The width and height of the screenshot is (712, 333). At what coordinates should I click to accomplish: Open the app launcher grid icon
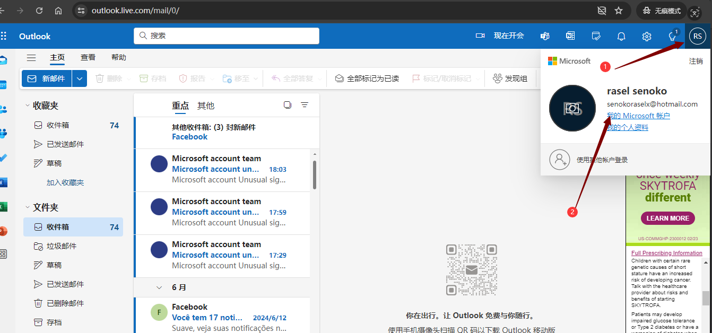[x=4, y=36]
